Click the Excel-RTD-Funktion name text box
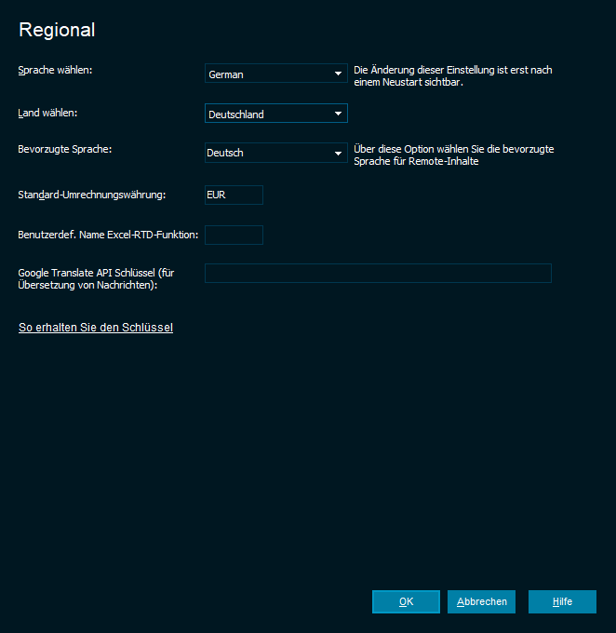This screenshot has height=633, width=616. coord(234,235)
